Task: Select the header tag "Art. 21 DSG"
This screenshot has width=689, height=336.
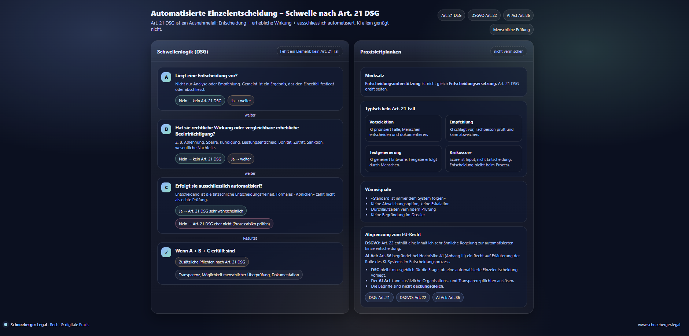Action: click(451, 15)
